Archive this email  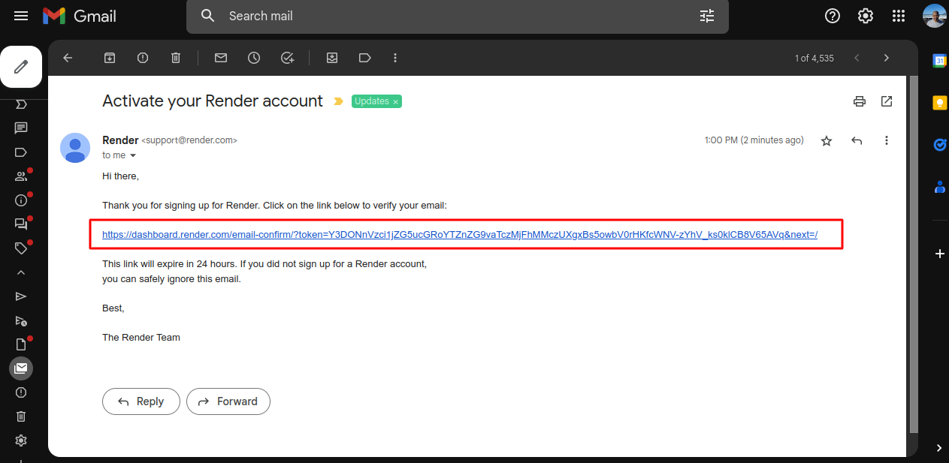(x=109, y=58)
